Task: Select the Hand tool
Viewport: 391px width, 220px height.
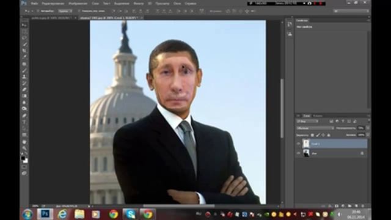Action: point(24,142)
